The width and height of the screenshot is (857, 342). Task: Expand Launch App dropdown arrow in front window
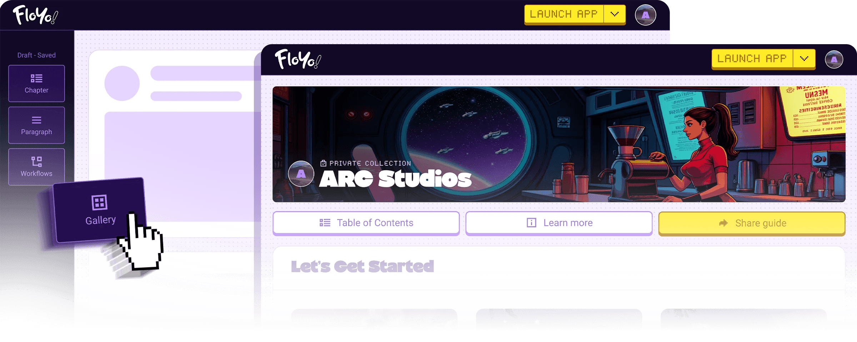point(804,58)
